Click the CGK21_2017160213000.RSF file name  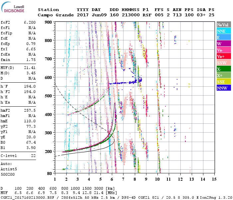tap(27, 197)
